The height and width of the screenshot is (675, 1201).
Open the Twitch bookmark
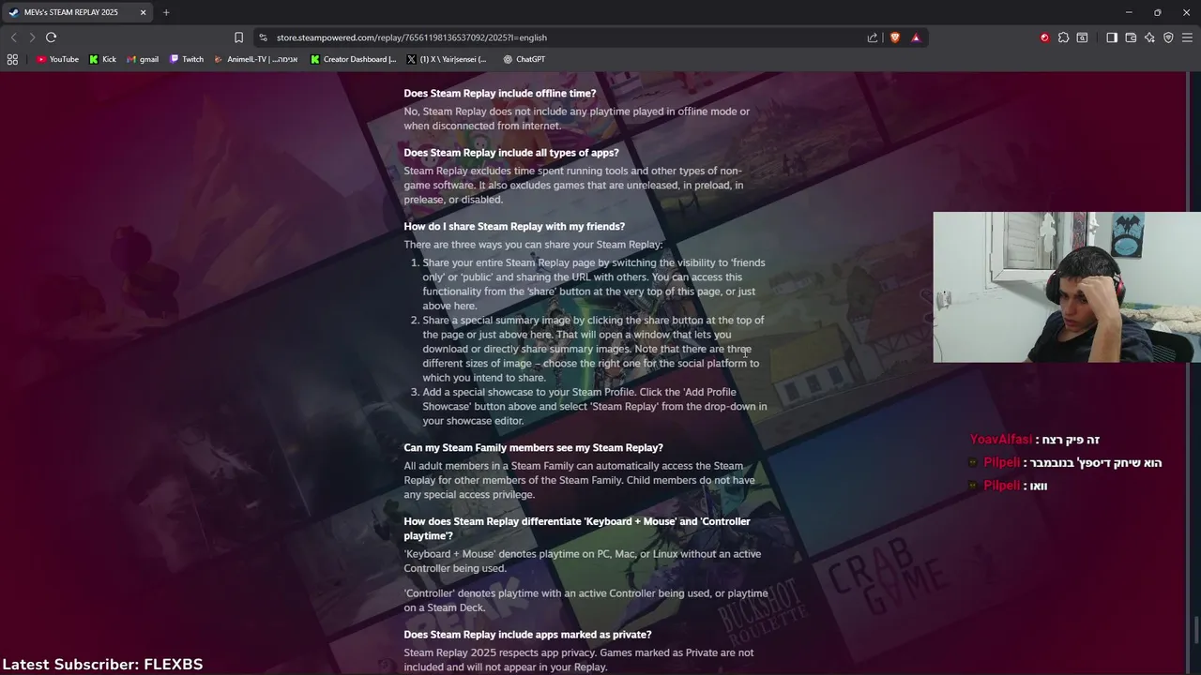(187, 59)
